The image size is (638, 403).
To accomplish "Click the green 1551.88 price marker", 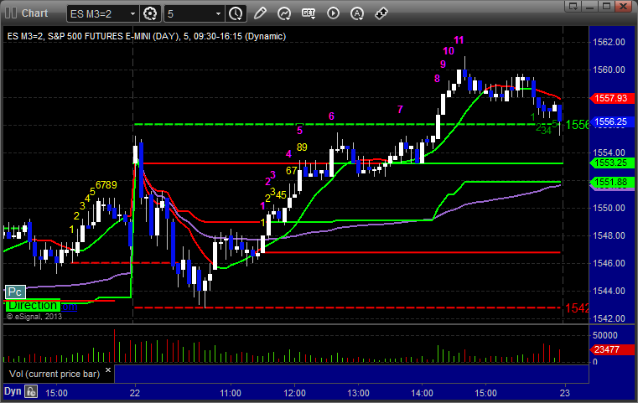I will [x=611, y=182].
